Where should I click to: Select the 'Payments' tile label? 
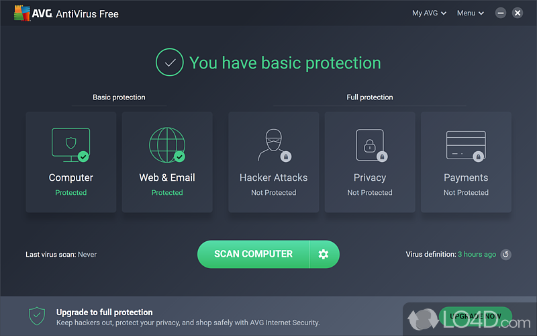pos(466,177)
